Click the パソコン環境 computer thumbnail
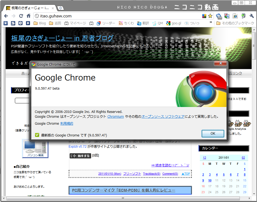The height and width of the screenshot is (202, 257). click(x=35, y=148)
